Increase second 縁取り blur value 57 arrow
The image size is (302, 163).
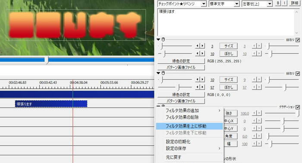tap(202, 87)
